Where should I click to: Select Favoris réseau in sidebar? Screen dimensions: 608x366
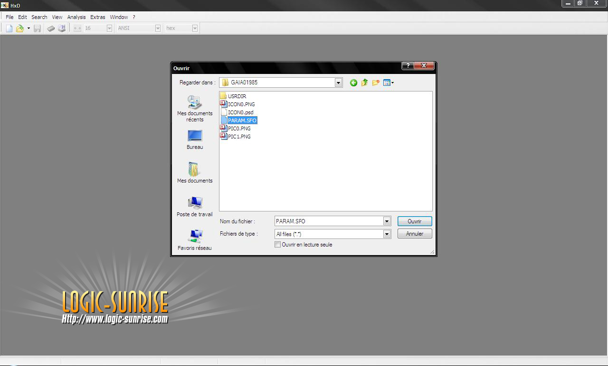[195, 240]
